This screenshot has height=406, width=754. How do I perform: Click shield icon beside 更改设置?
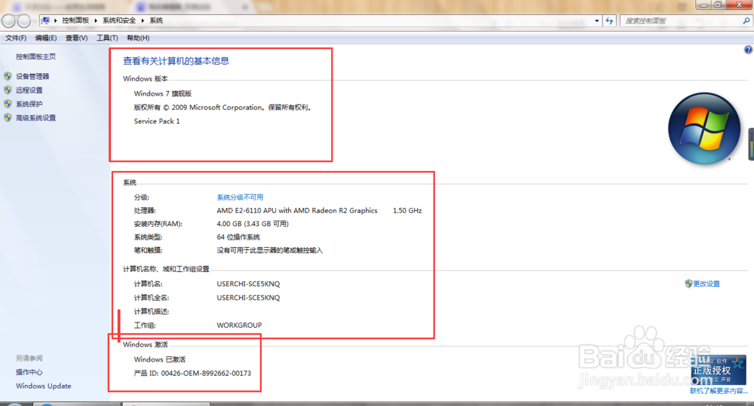click(688, 283)
